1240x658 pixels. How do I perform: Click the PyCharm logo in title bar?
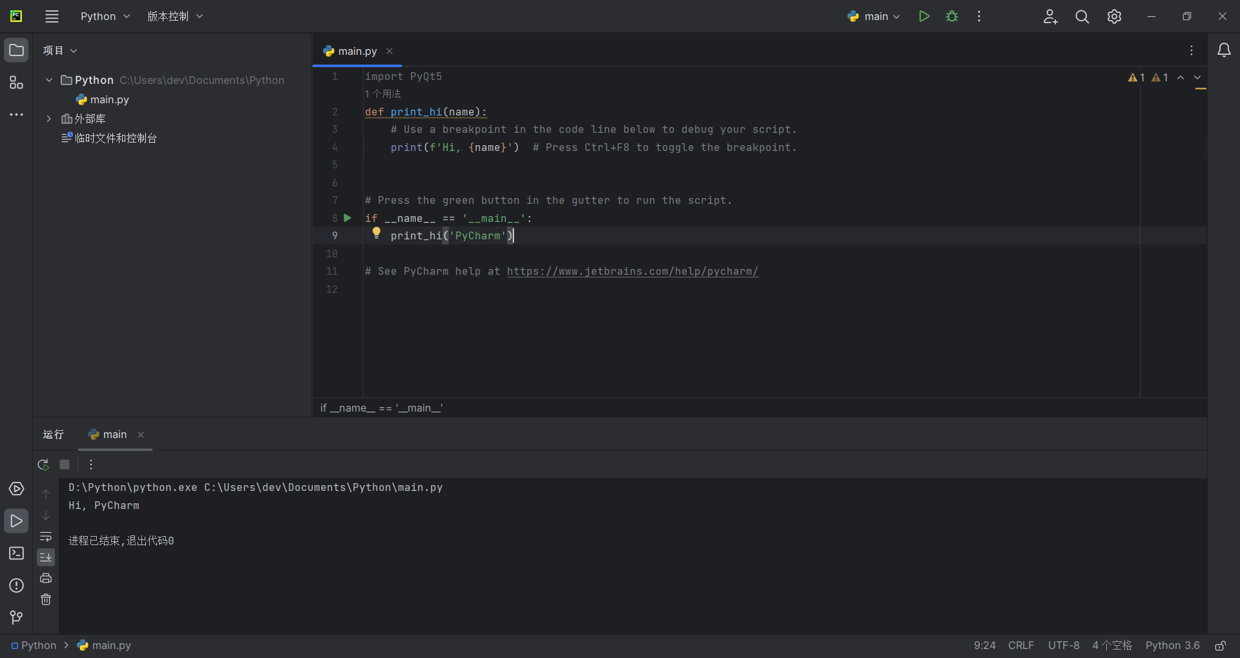[16, 16]
